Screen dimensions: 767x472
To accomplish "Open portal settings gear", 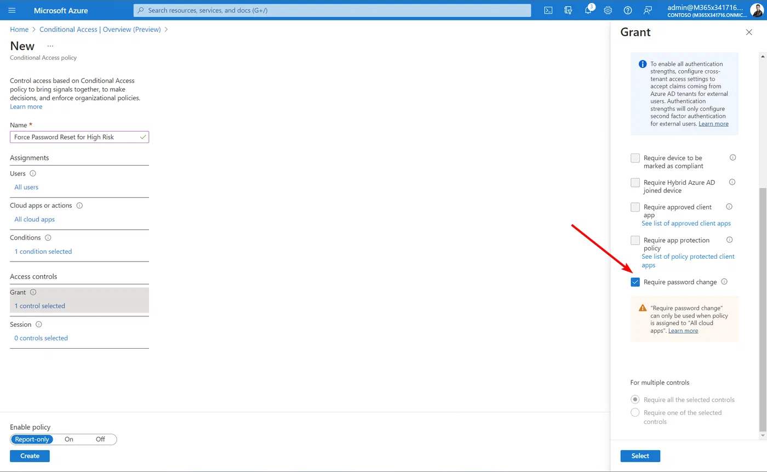I will click(x=608, y=10).
